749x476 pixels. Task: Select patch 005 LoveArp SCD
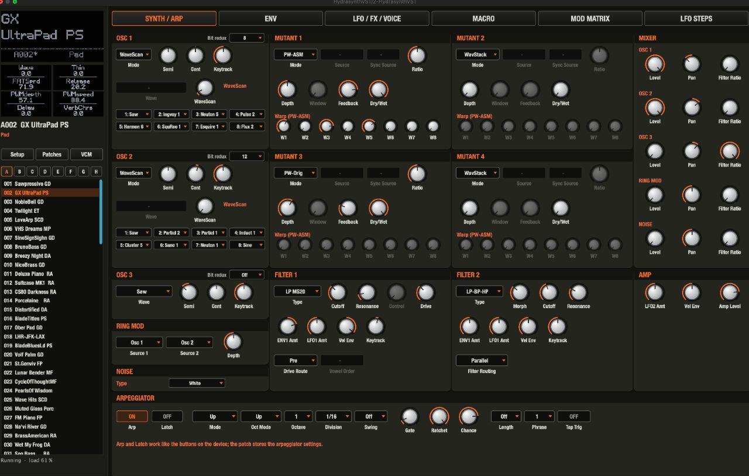pyautogui.click(x=50, y=220)
